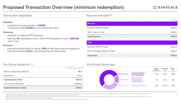Select the SPAC Shareholders legend label
Image resolution: width=181 pixels, height=106 pixels.
[139, 86]
